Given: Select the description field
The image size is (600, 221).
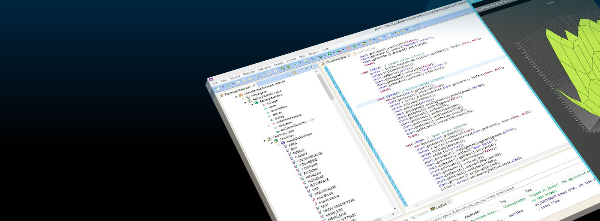Looking at the screenshot, I should 279,109.
